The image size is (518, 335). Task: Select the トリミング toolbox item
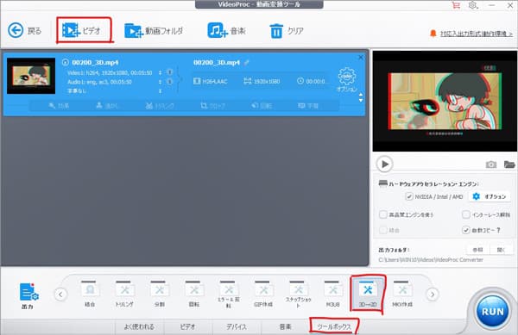point(124,294)
